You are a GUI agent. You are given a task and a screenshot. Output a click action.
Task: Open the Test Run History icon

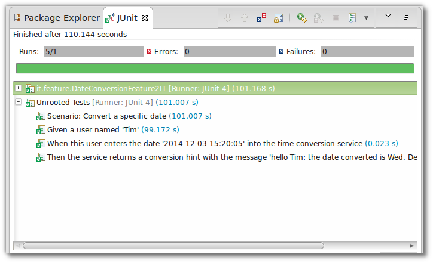pos(353,18)
